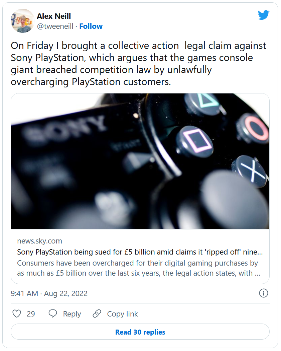This screenshot has height=351, width=281.
Task: Open the PlayStation controller preview image
Action: coord(140,161)
